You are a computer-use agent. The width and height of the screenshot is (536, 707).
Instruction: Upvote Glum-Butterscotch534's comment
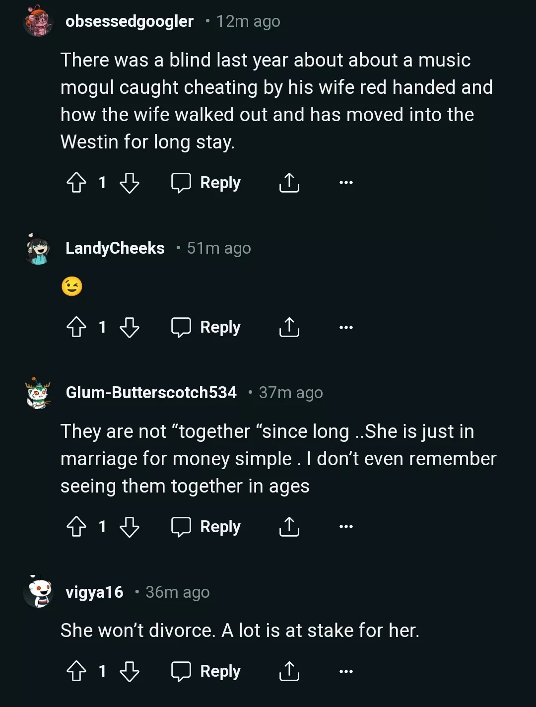(76, 526)
